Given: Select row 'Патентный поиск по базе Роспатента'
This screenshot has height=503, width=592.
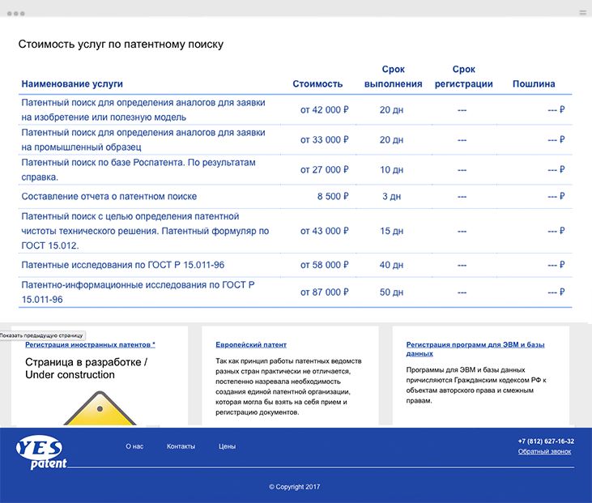Looking at the screenshot, I should (296, 169).
